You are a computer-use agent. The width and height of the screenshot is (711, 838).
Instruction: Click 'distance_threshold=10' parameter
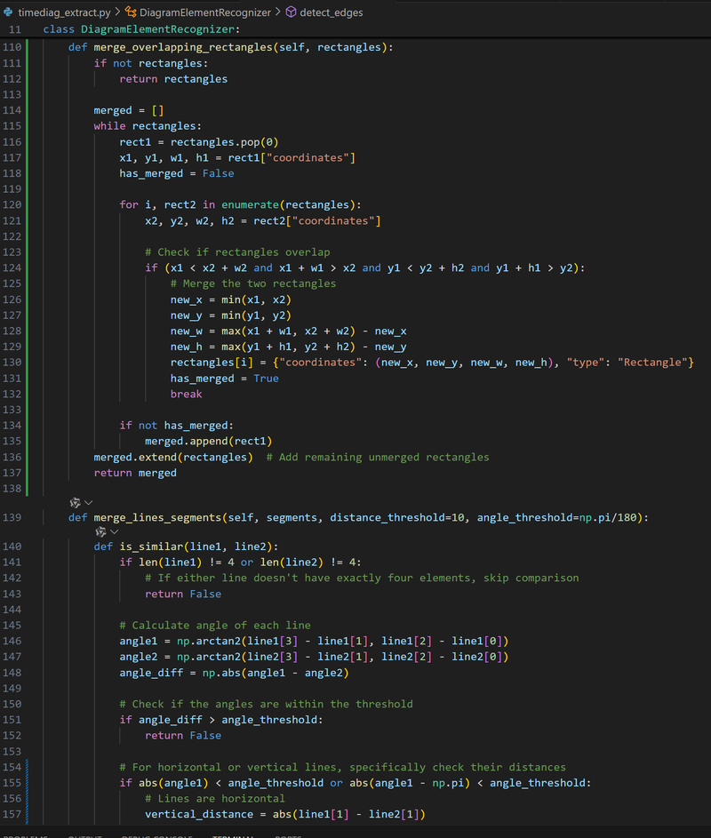(x=396, y=517)
